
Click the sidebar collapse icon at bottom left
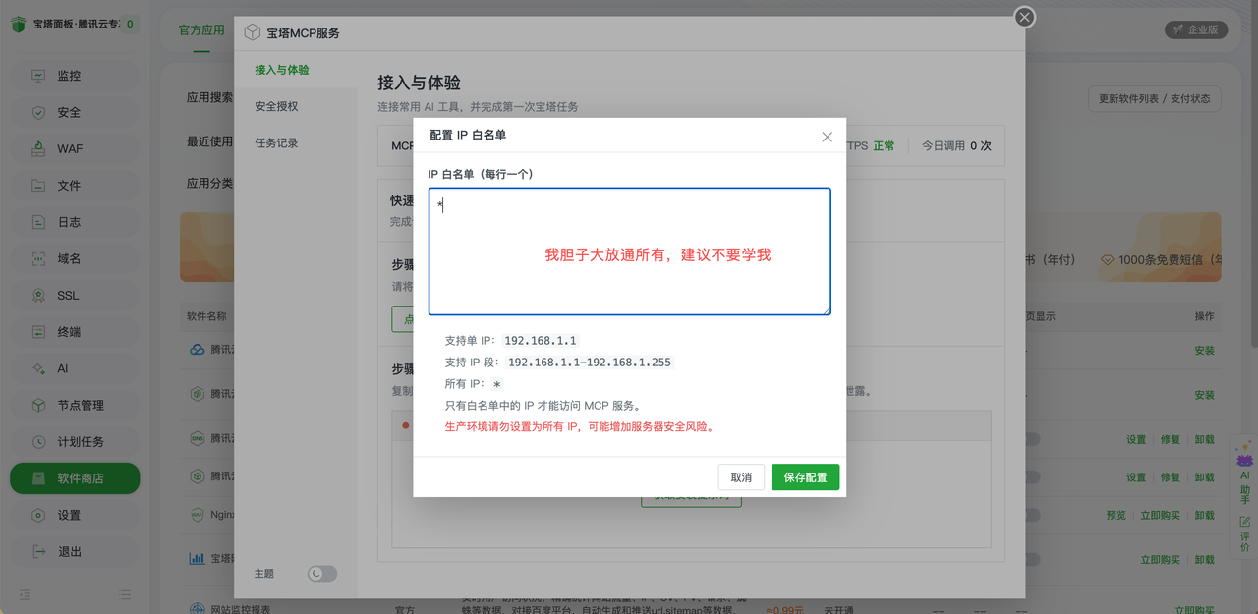tap(26, 594)
